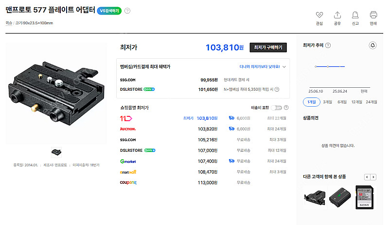Click 101,650원 DSLRSTORE benefit price

pyautogui.click(x=208, y=89)
